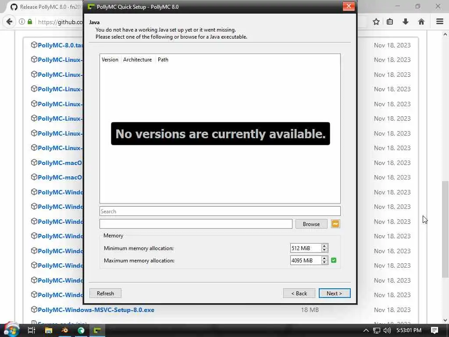Click the github.com address bar URL
This screenshot has width=449, height=337.
(60, 22)
